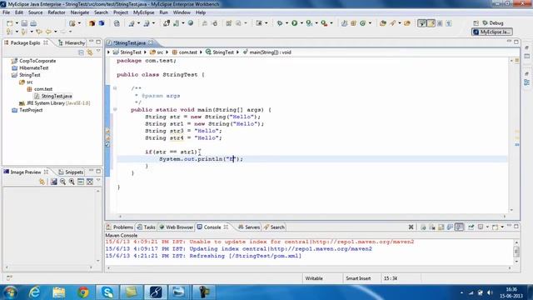Close the StringTest.java editor tab

[x=151, y=42]
